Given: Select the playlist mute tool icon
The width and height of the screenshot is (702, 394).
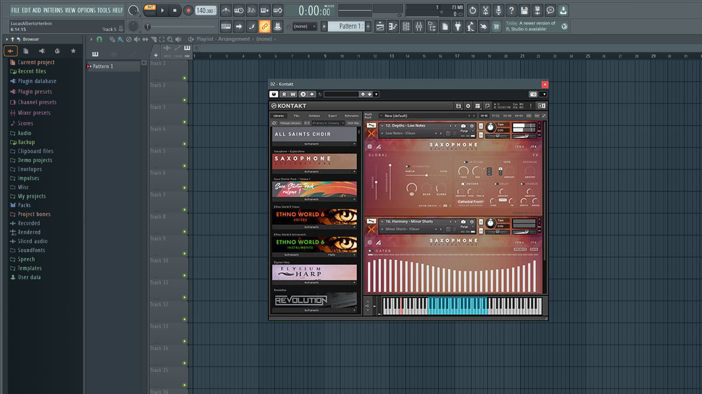Looking at the screenshot, I should click(x=137, y=39).
